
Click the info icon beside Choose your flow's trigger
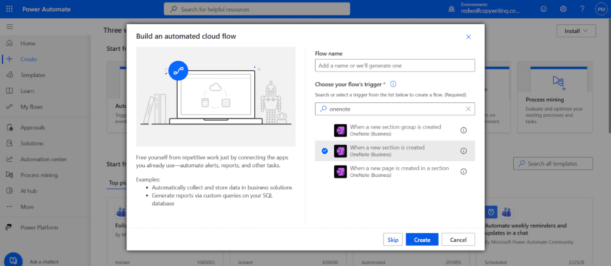click(393, 85)
